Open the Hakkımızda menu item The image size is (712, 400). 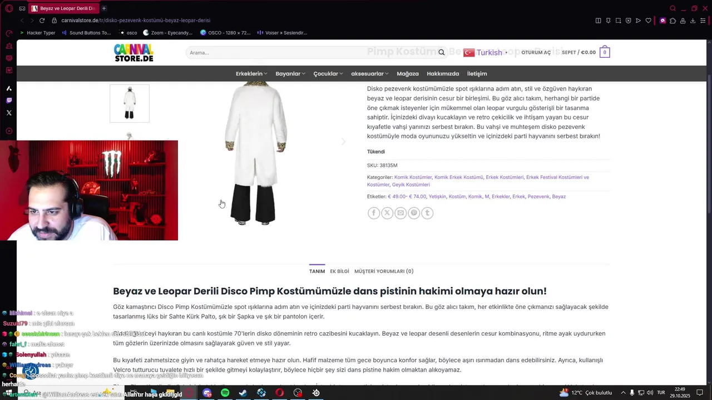[x=443, y=73]
